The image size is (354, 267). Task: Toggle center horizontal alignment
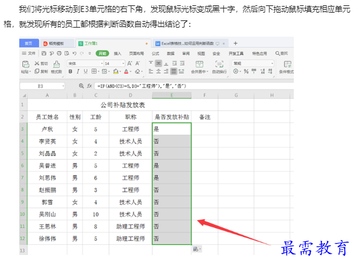[158, 71]
